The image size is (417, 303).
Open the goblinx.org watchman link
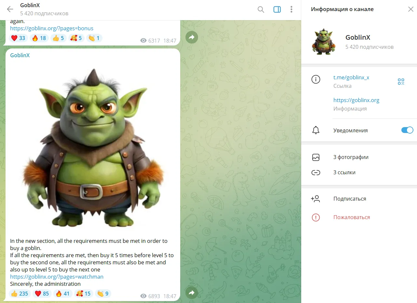coord(57,277)
